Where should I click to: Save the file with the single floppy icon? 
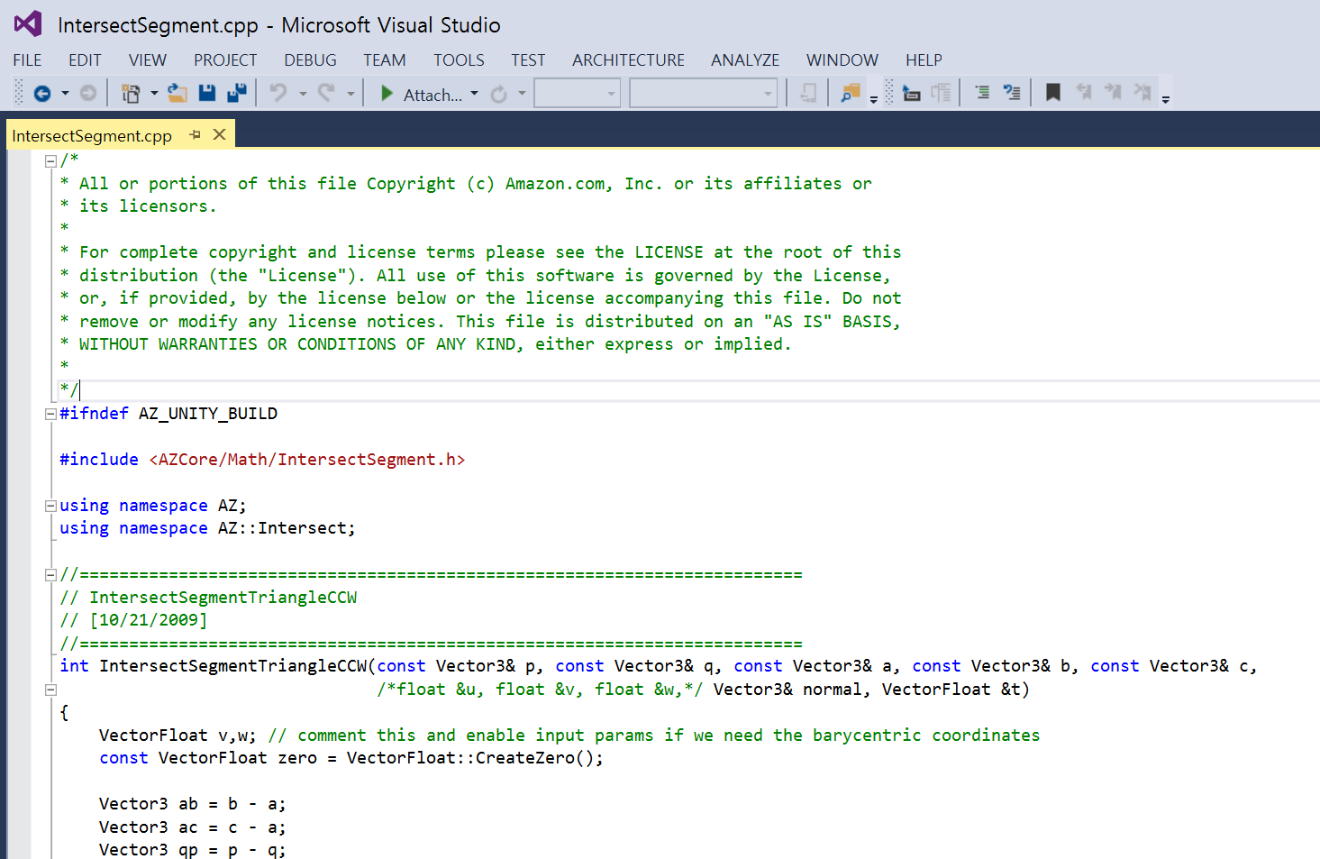tap(207, 94)
